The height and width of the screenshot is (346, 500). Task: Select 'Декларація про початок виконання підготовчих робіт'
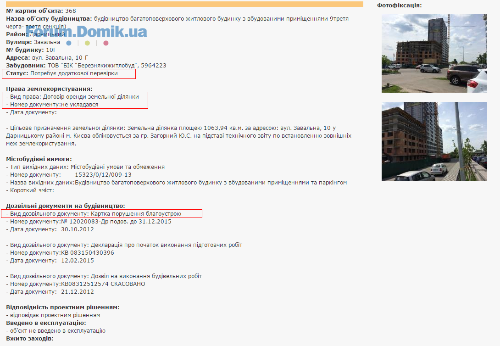[x=167, y=245]
